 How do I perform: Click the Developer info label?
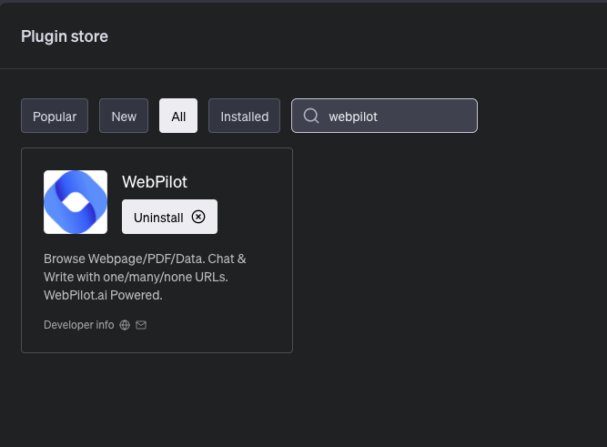pos(79,325)
